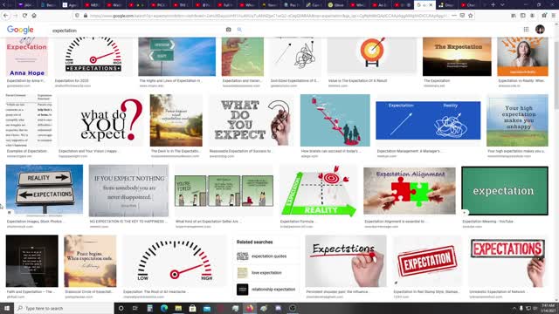The image size is (559, 314).
Task: Open the 'Reality Expectations' road sign image
Action: [45, 189]
